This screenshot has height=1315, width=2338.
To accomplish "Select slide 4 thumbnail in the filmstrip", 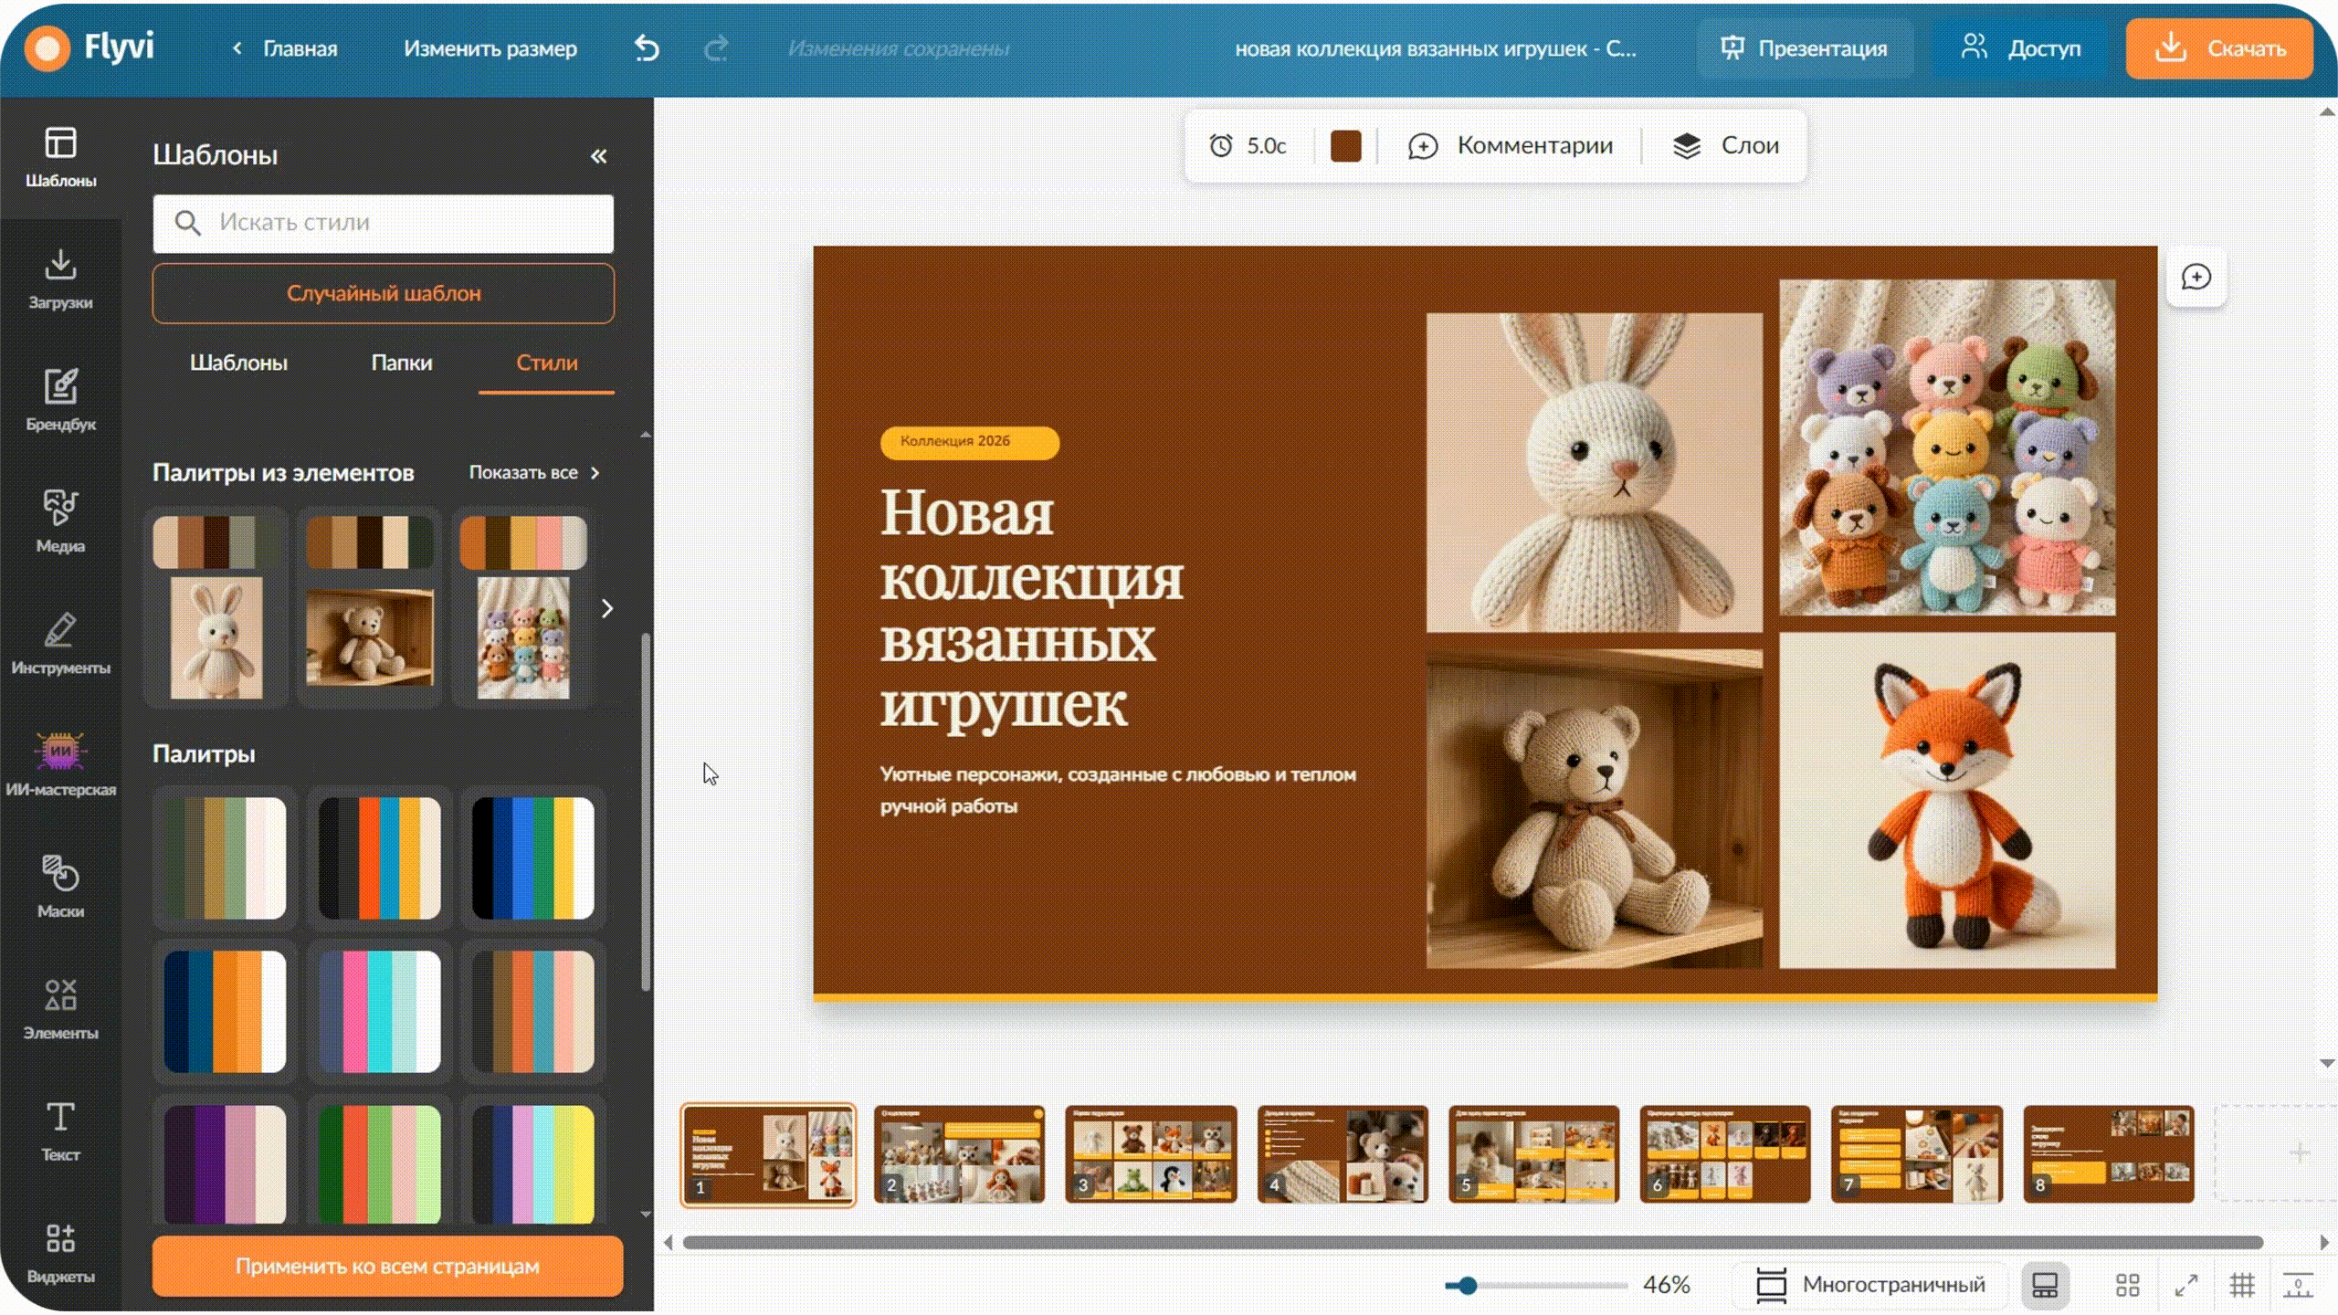I will click(1343, 1154).
